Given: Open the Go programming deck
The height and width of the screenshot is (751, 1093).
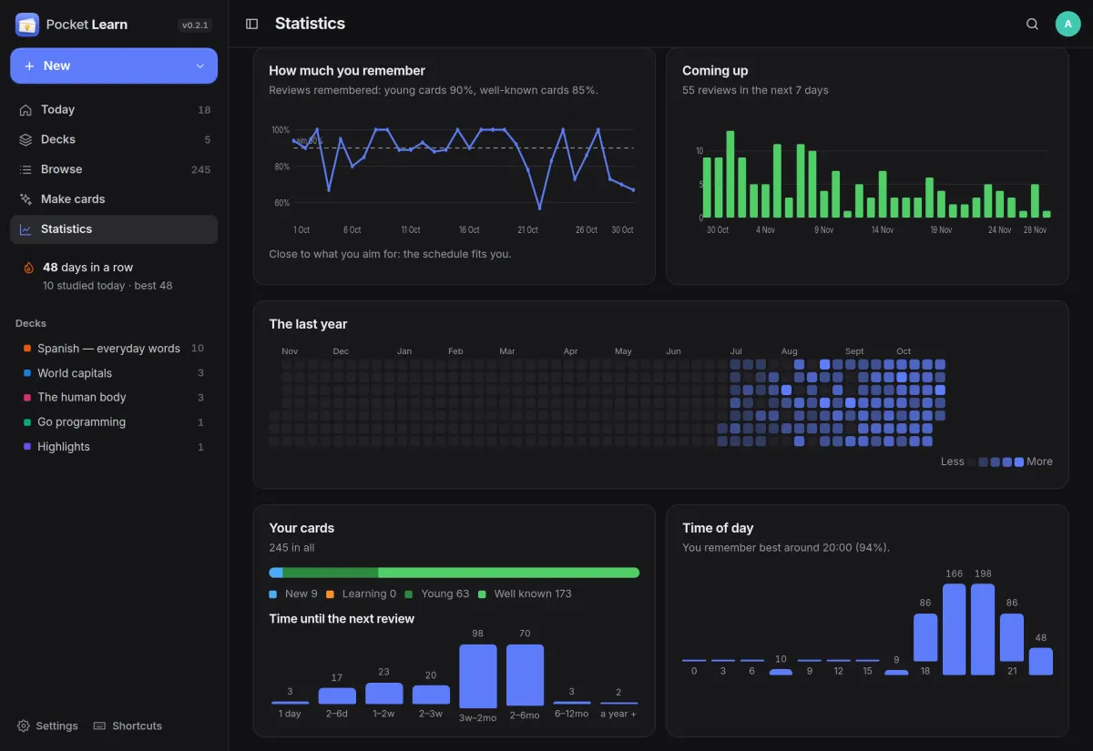Looking at the screenshot, I should 114,422.
